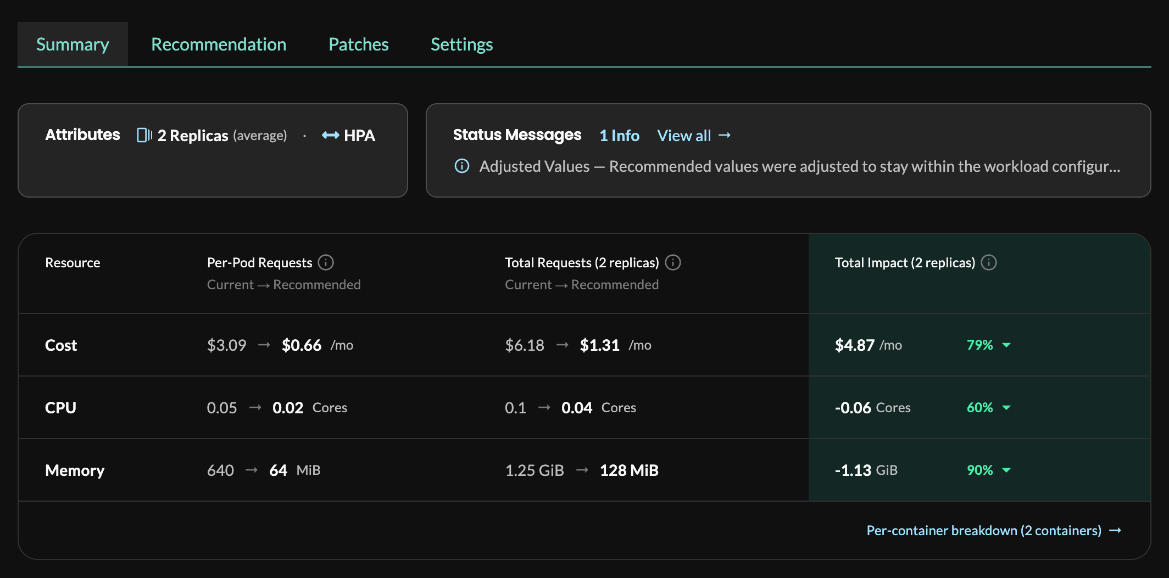Open the Patches tab
This screenshot has width=1169, height=578.
[x=359, y=44]
